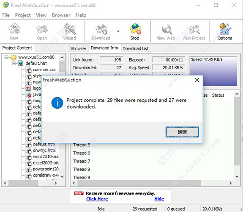The height and width of the screenshot is (212, 243).
Task: Close the FreshWebSuction message dialog
Action: 197,80
